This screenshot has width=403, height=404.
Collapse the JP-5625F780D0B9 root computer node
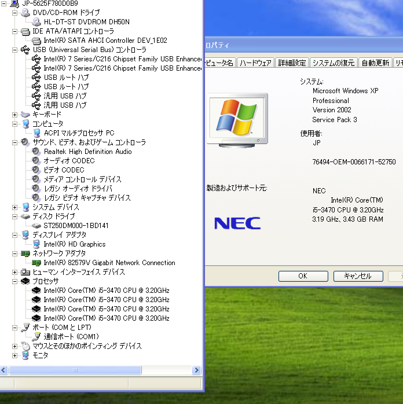click(x=3, y=3)
